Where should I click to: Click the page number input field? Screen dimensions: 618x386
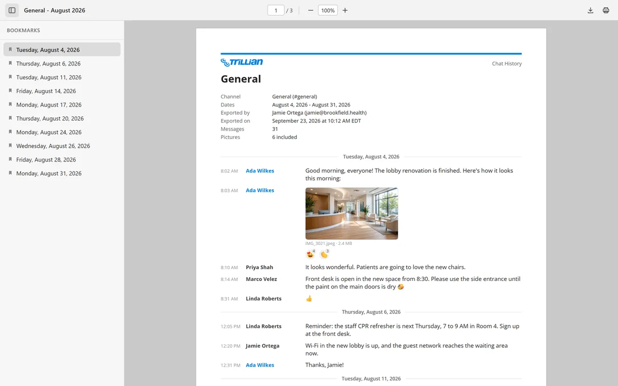pyautogui.click(x=276, y=10)
